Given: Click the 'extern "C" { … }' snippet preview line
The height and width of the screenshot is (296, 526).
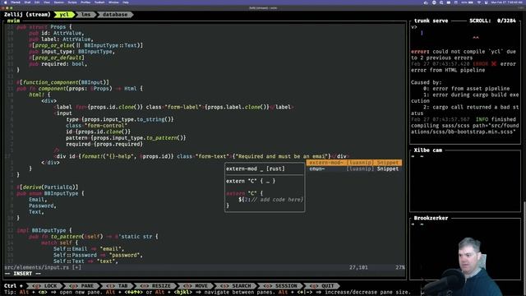Looking at the screenshot, I should (251, 181).
